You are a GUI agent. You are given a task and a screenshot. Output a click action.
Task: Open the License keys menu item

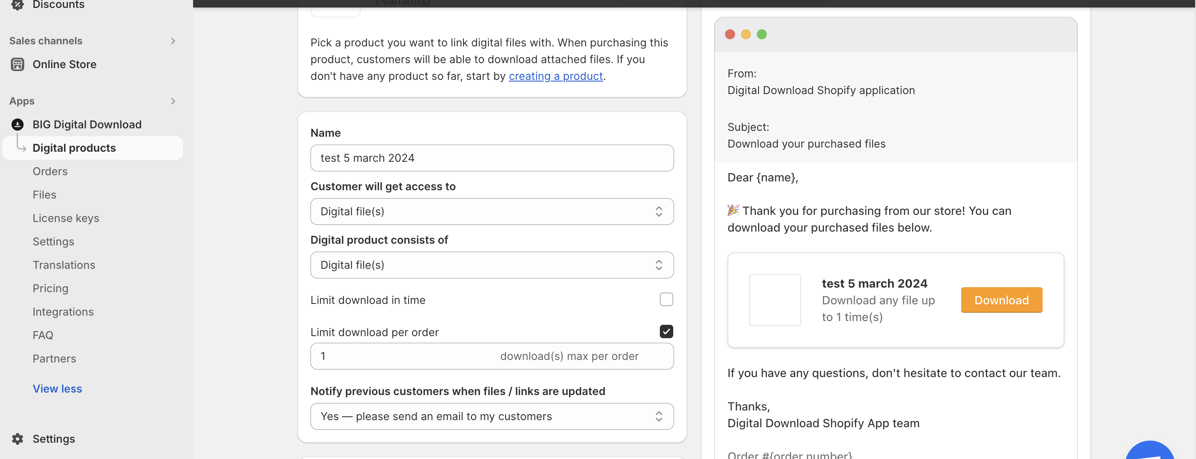point(66,218)
